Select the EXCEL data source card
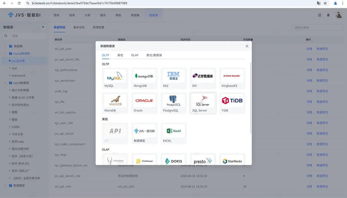347x198 pixels. coord(173,133)
